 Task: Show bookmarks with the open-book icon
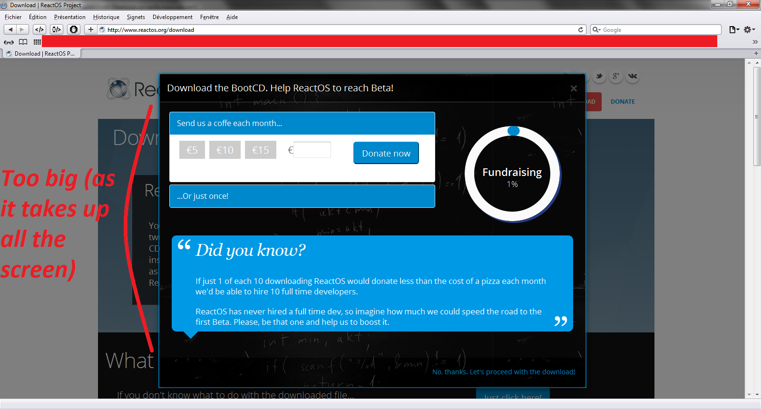[23, 42]
